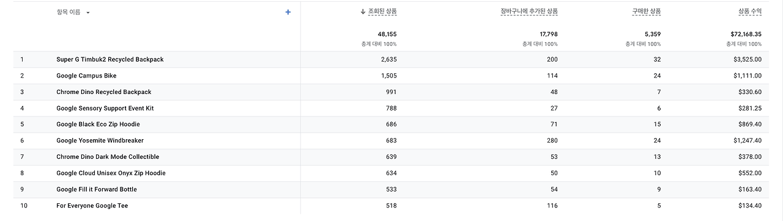Click views value 518

tap(391, 206)
